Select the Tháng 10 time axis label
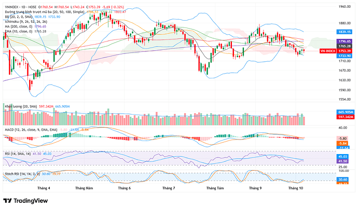The width and height of the screenshot is (358, 209). (296, 188)
